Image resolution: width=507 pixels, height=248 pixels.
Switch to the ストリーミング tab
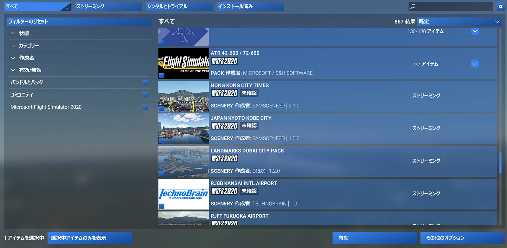(108, 6)
